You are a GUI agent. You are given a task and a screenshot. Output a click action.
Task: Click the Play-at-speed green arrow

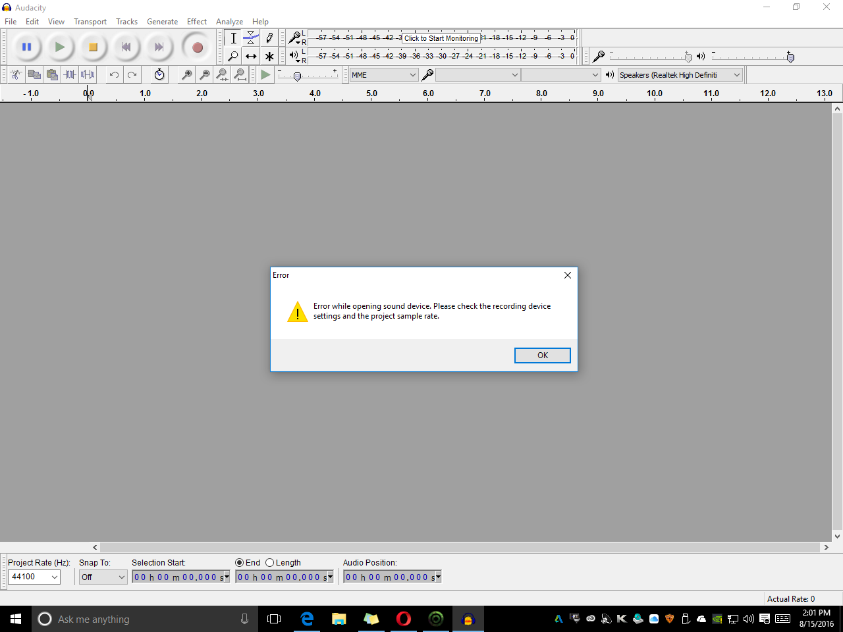[265, 74]
